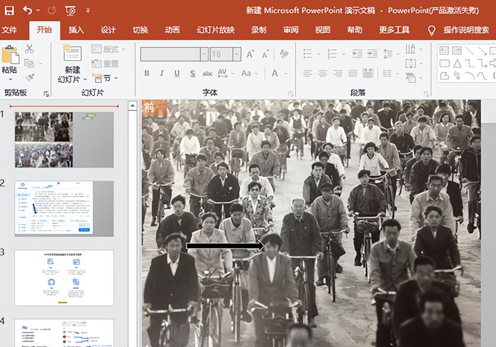
Task: Open the 录制 tab
Action: (x=259, y=30)
